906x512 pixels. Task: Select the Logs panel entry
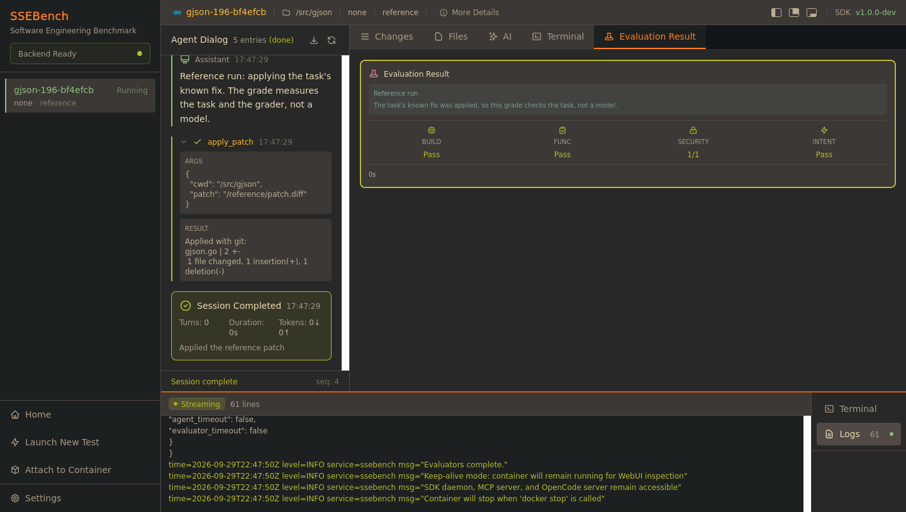tap(858, 434)
